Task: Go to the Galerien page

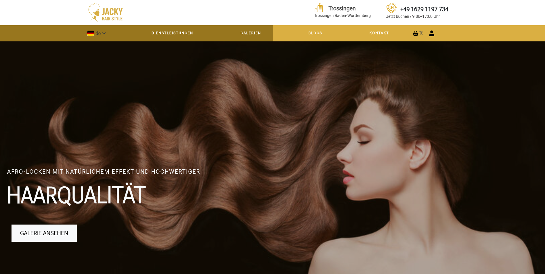Action: tap(250, 33)
